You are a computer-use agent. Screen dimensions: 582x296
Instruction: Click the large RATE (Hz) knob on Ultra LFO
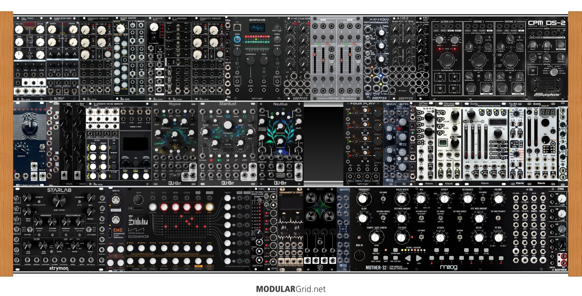click(x=447, y=60)
